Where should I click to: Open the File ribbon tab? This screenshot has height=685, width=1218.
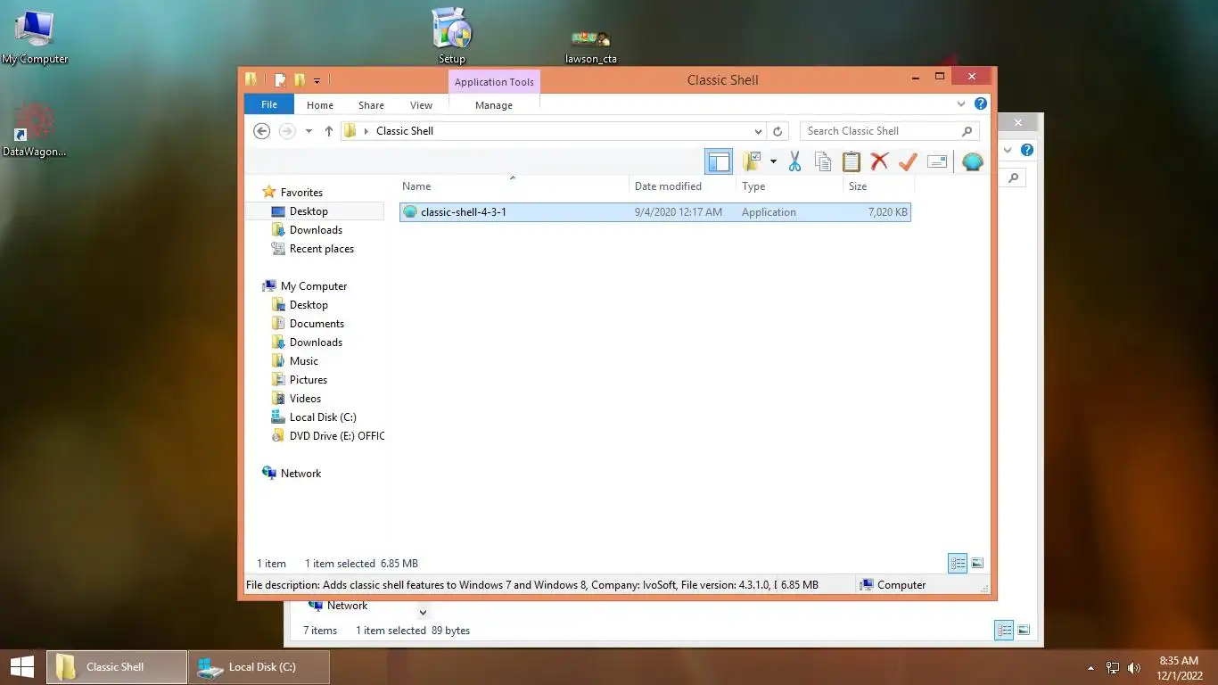pyautogui.click(x=269, y=104)
